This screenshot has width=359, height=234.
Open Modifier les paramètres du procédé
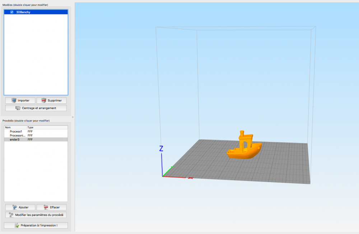point(36,215)
